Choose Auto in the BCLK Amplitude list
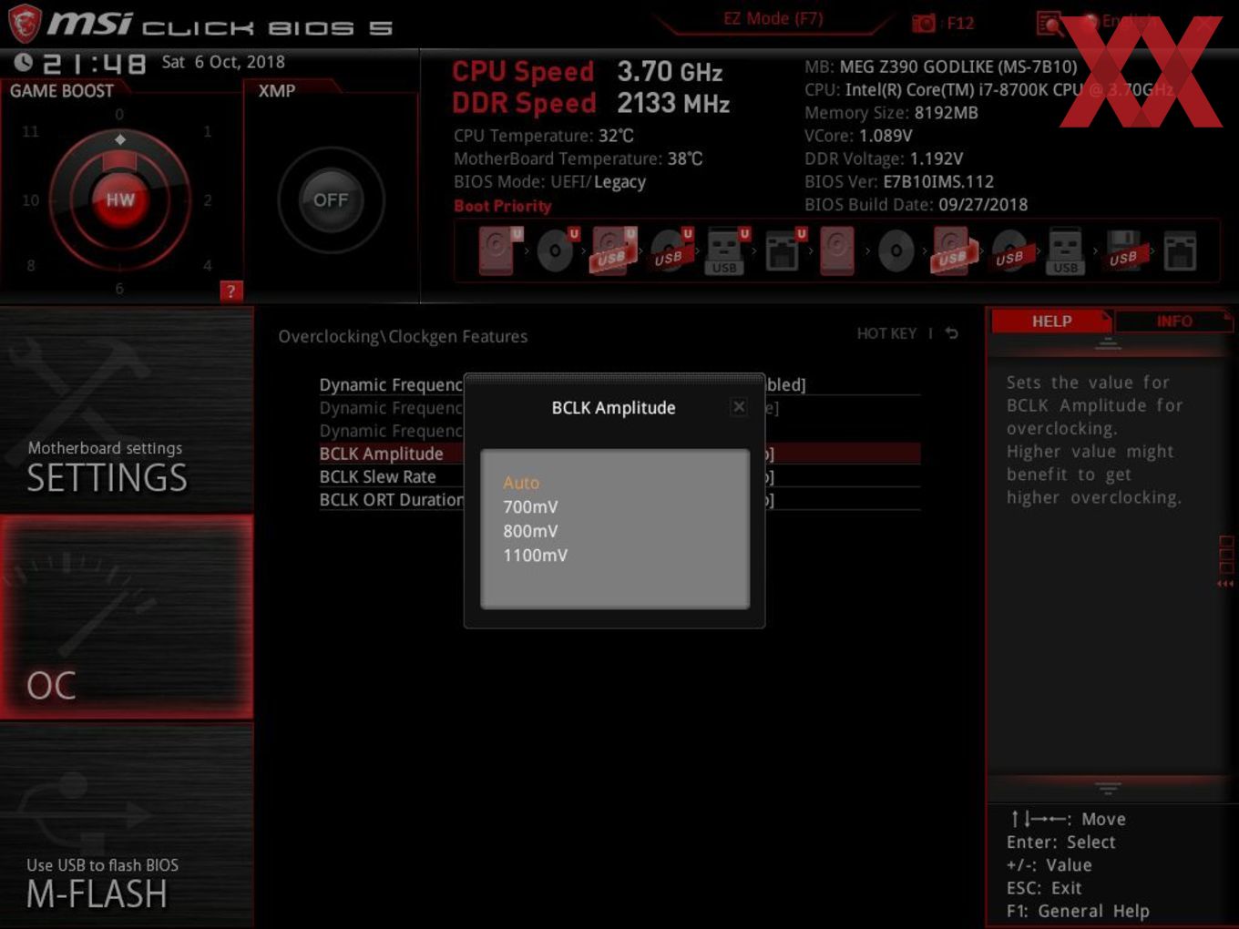Viewport: 1239px width, 929px height. click(x=521, y=483)
